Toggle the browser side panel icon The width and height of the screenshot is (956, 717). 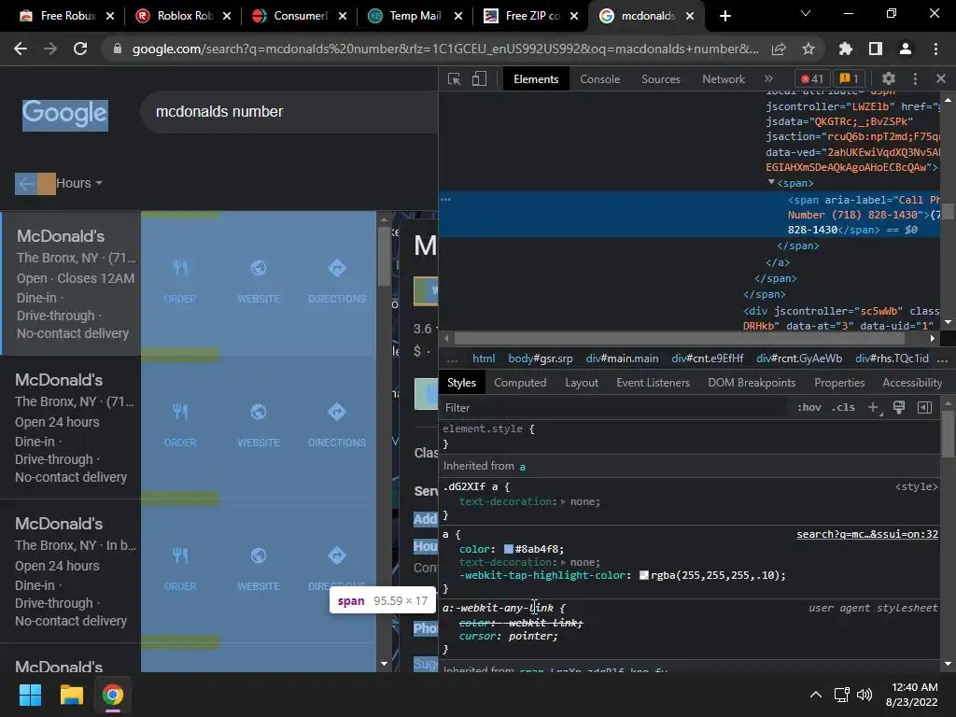[x=876, y=49]
